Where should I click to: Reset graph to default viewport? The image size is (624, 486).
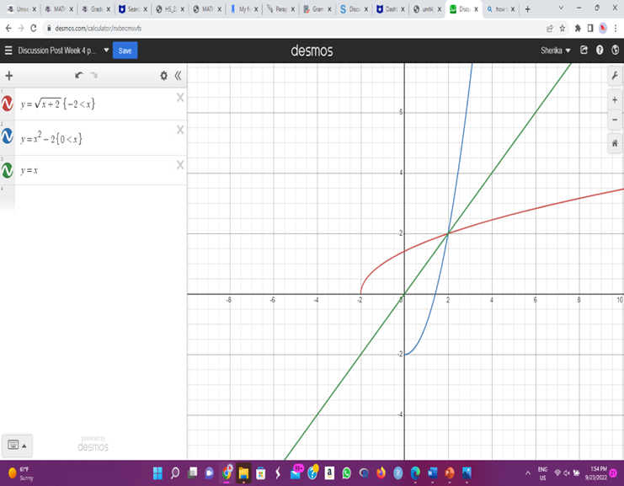coord(615,143)
